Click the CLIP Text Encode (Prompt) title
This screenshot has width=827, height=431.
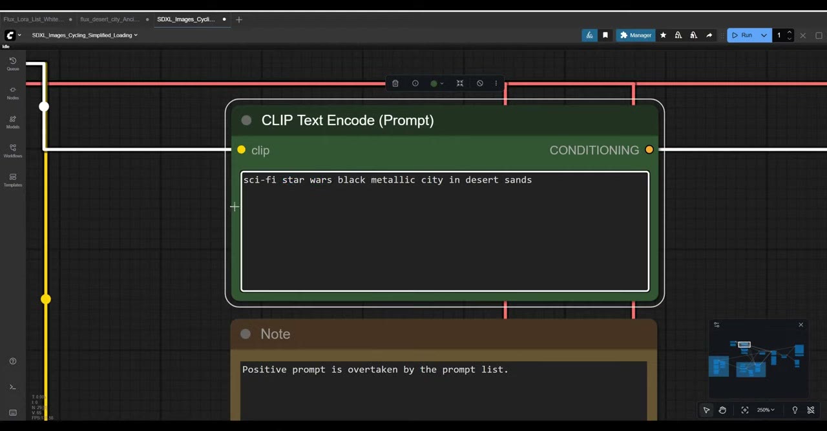click(x=348, y=120)
